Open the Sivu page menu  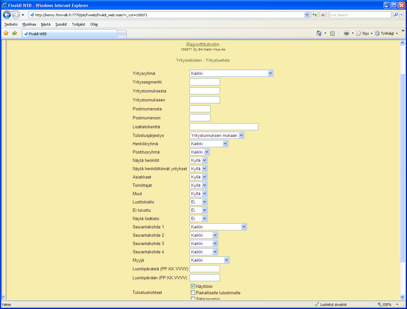point(364,33)
